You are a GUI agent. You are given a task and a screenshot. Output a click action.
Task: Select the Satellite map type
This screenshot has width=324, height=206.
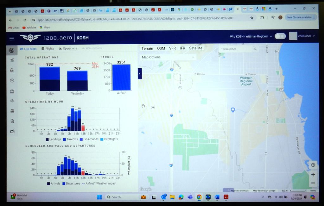pos(195,48)
